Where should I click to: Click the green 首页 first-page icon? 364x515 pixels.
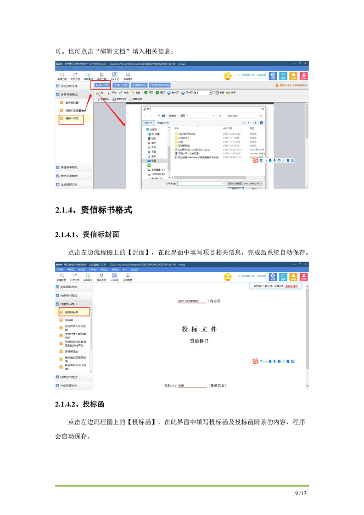[x=146, y=92]
